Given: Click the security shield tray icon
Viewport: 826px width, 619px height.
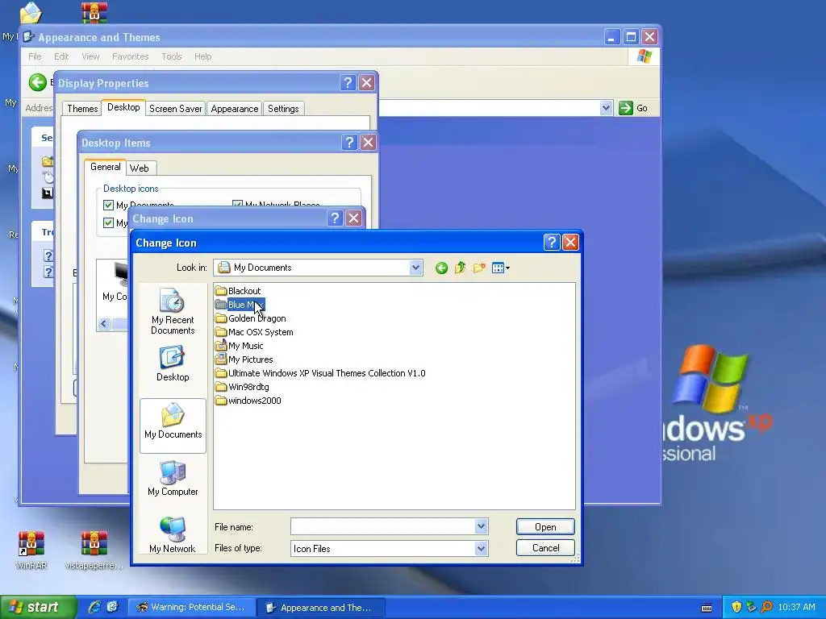Looking at the screenshot, I should tap(736, 607).
